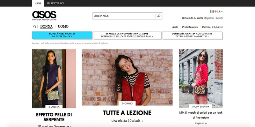Click Uno stile da 30 e lode
255x127 pixels.
(x=127, y=121)
